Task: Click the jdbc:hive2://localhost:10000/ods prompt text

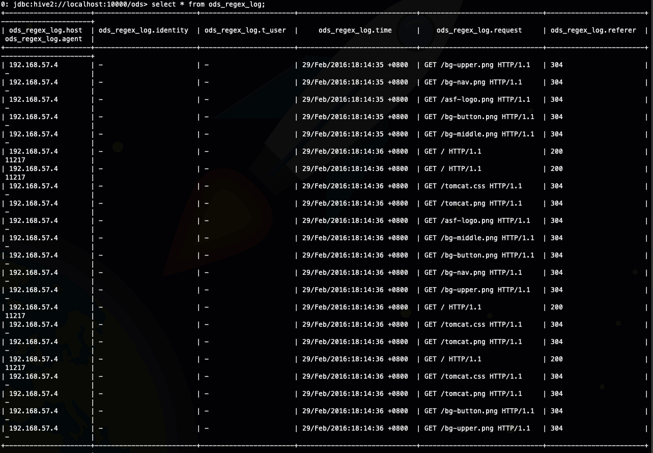Action: 79,4
